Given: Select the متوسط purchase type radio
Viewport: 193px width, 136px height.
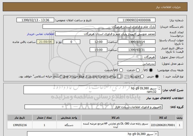Looking at the screenshot, I should 142,76.
